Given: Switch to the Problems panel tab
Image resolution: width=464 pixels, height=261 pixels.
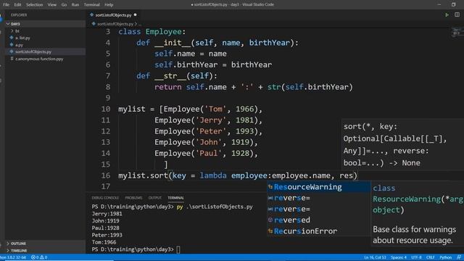Looking at the screenshot, I should pos(133,198).
